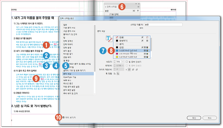The height and width of the screenshot is (128, 223).
Task: Click the 색조 70% value field
Action: click(118, 62)
